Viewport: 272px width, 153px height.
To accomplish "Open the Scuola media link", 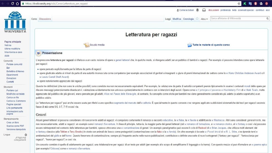I will [97, 45].
